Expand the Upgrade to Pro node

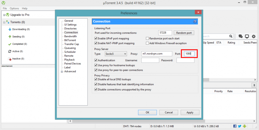tap(4, 15)
